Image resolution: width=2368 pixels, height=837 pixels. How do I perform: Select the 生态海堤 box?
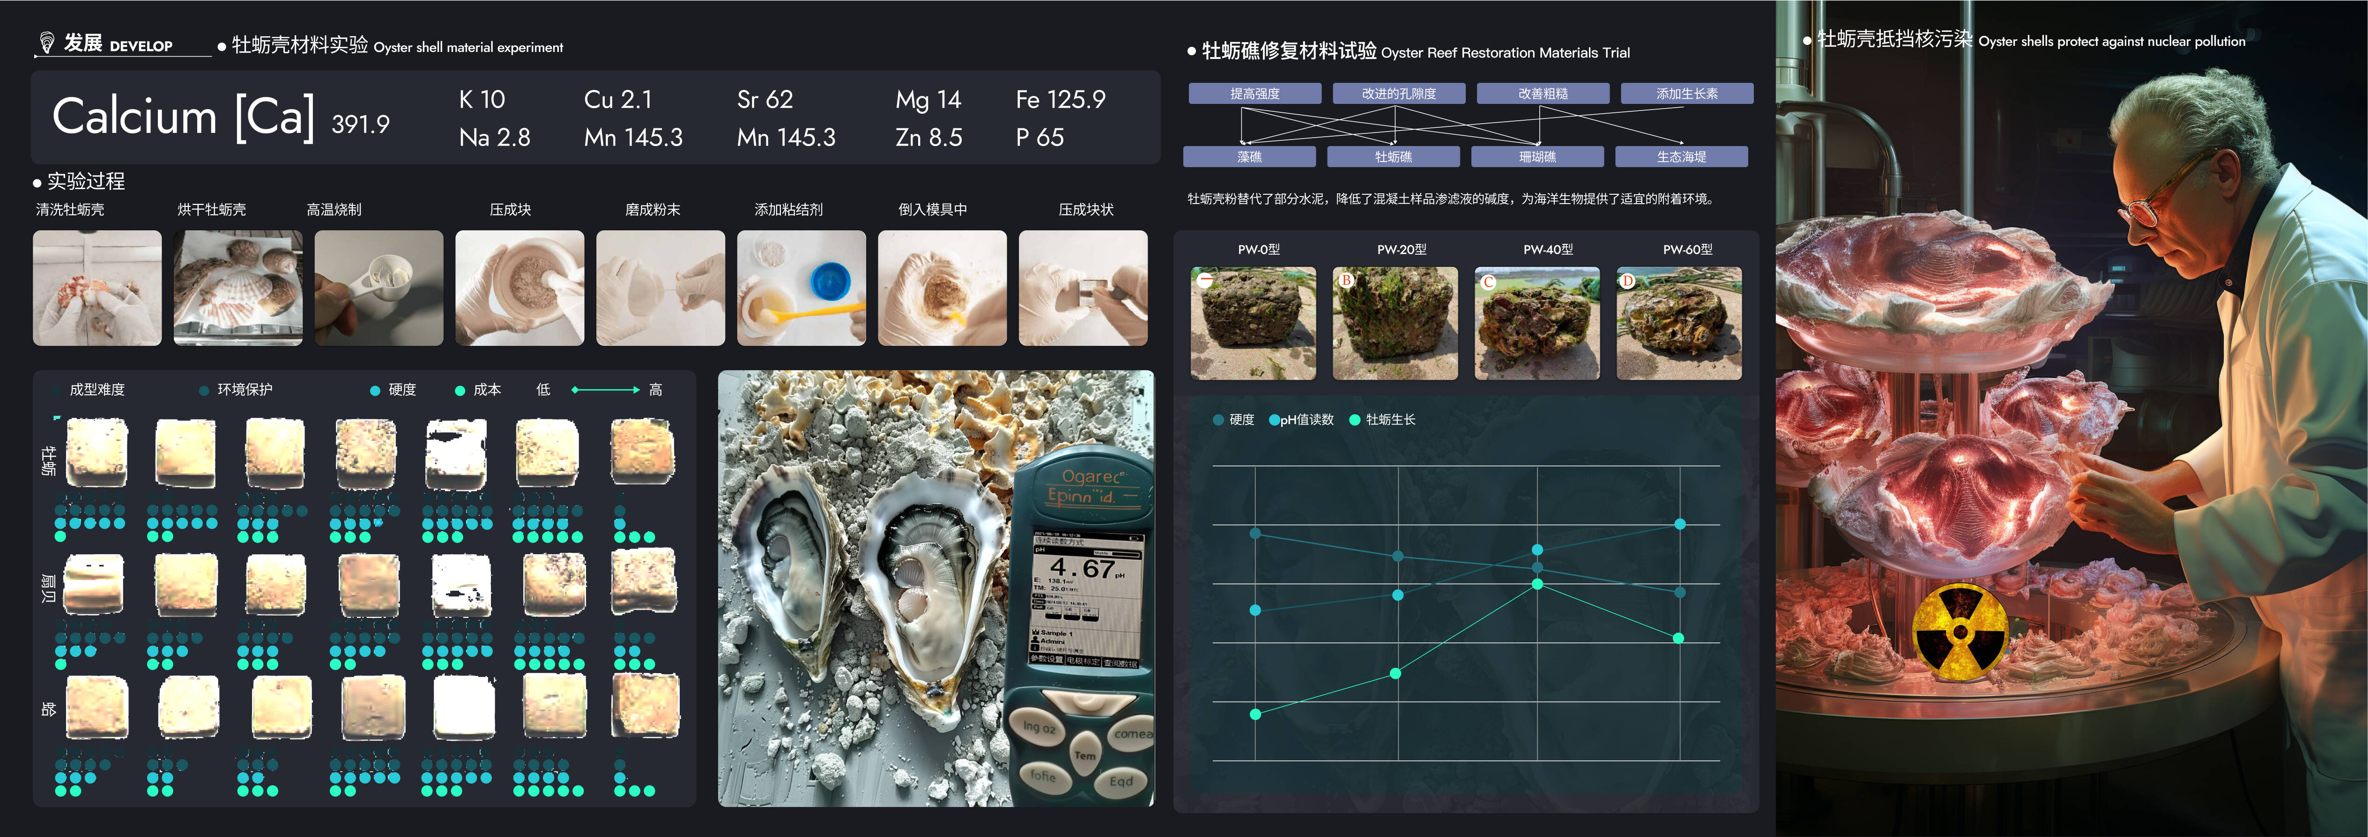[1681, 157]
